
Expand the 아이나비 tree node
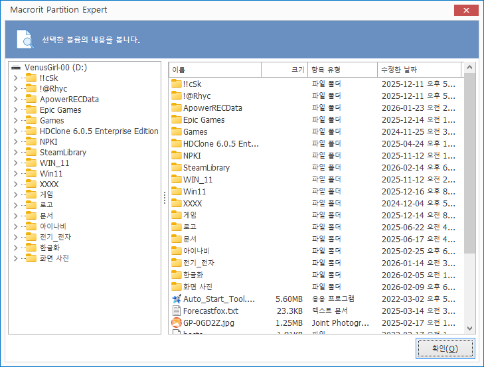15,226
